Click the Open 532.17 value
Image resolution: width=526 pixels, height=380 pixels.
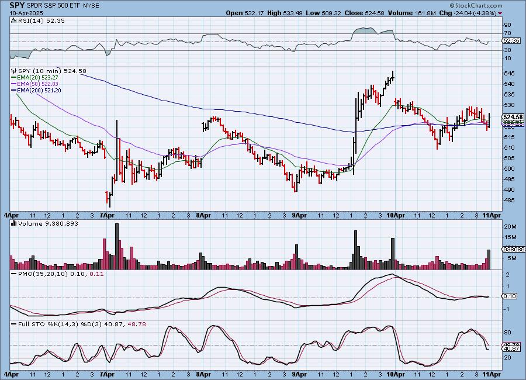tap(245, 13)
